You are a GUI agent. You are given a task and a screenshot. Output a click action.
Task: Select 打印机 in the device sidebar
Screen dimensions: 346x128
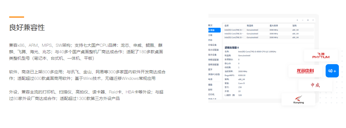tap(211, 94)
